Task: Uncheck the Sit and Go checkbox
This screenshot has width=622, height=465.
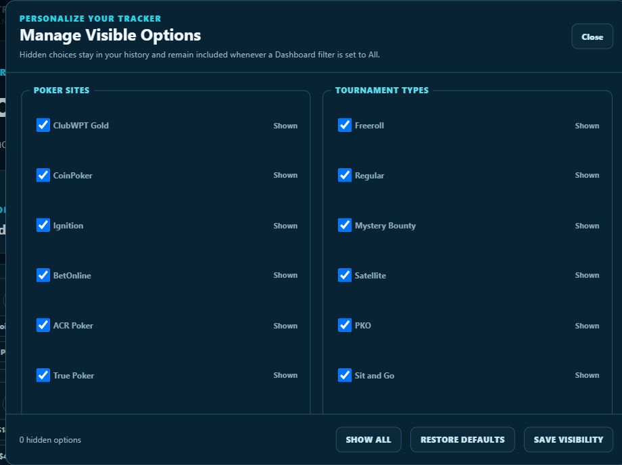Action: tap(345, 374)
